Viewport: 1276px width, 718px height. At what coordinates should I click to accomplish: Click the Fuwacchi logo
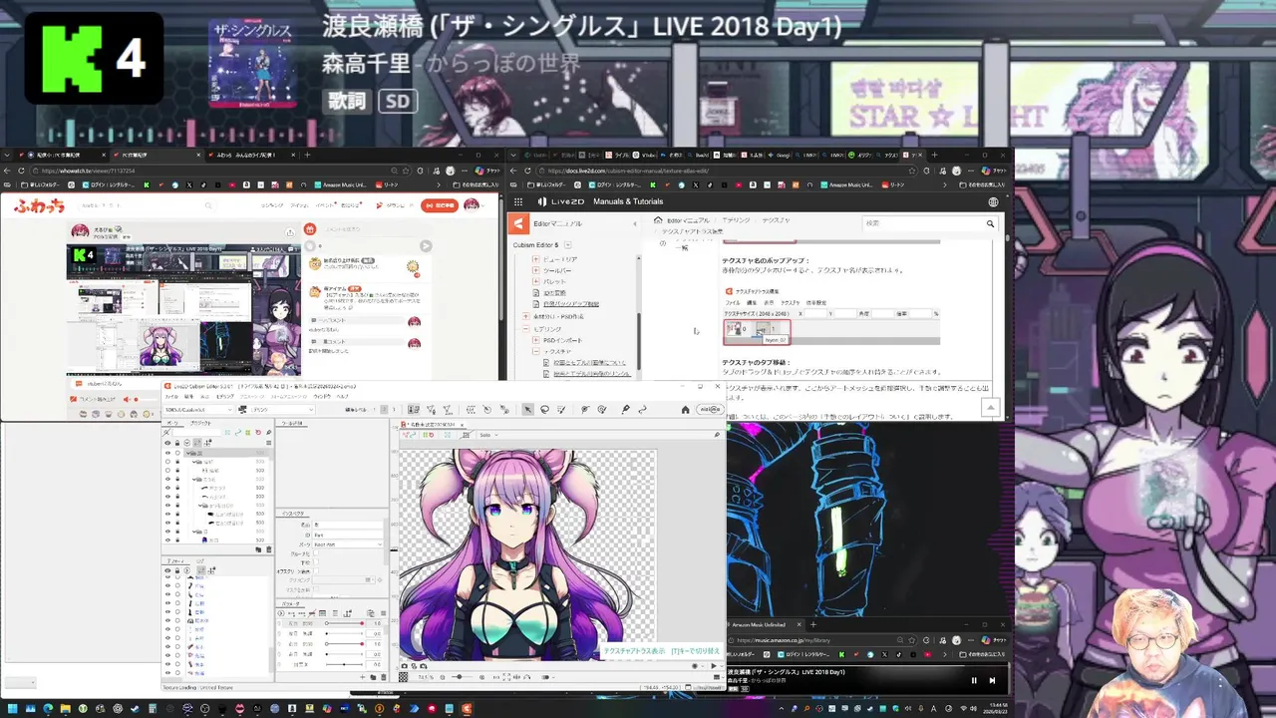pos(40,205)
